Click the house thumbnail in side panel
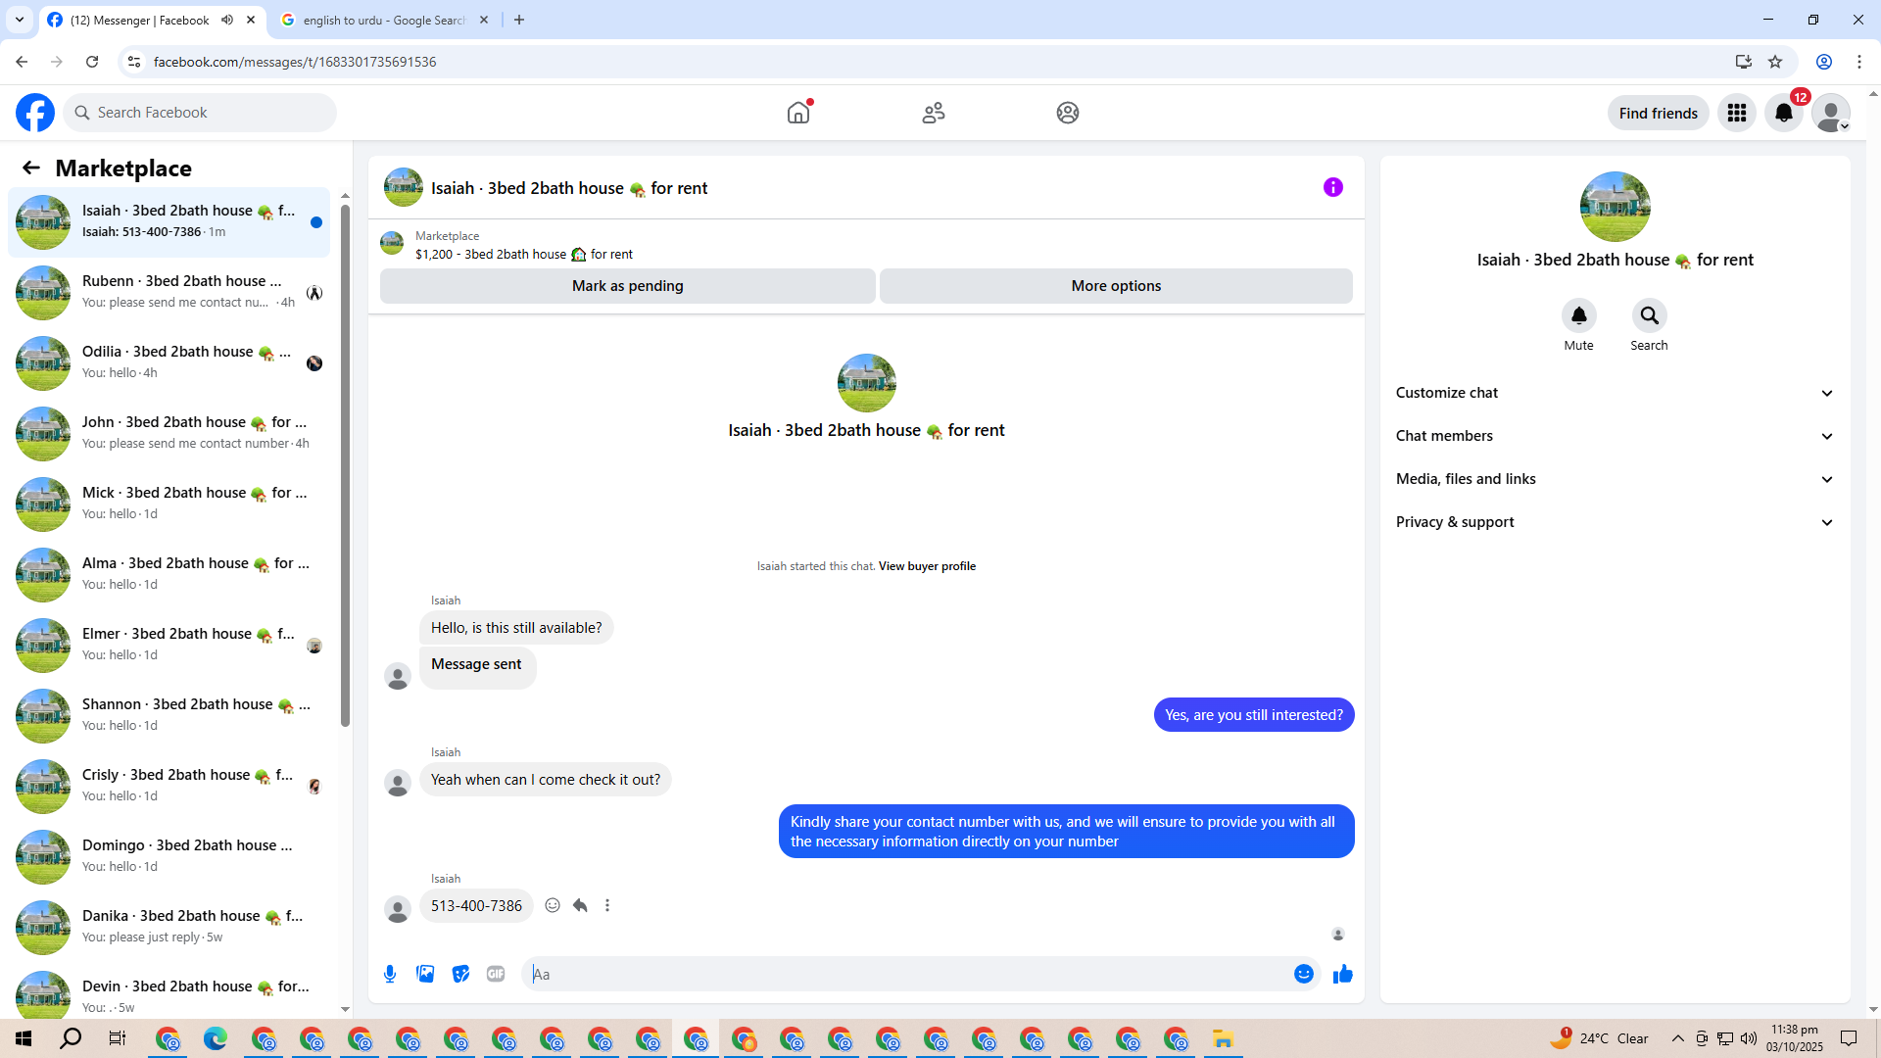The width and height of the screenshot is (1881, 1058). [1616, 207]
